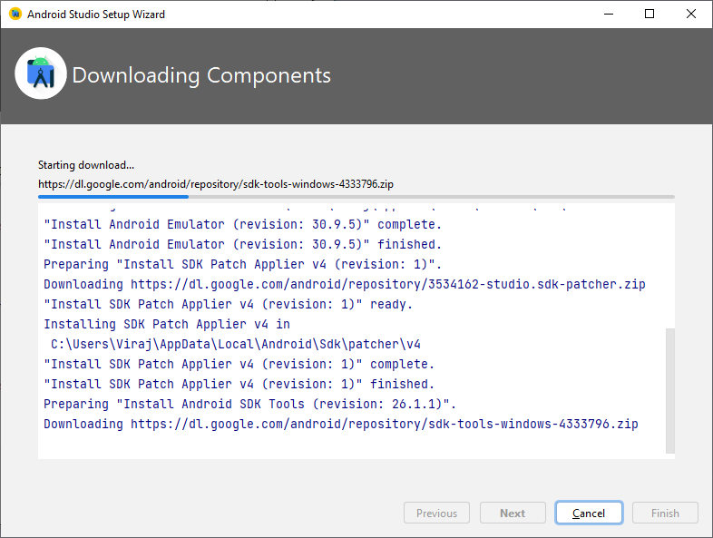Click 'Preparing Install SDK Patch Applier v4' line
713x538 pixels.
[x=242, y=264]
